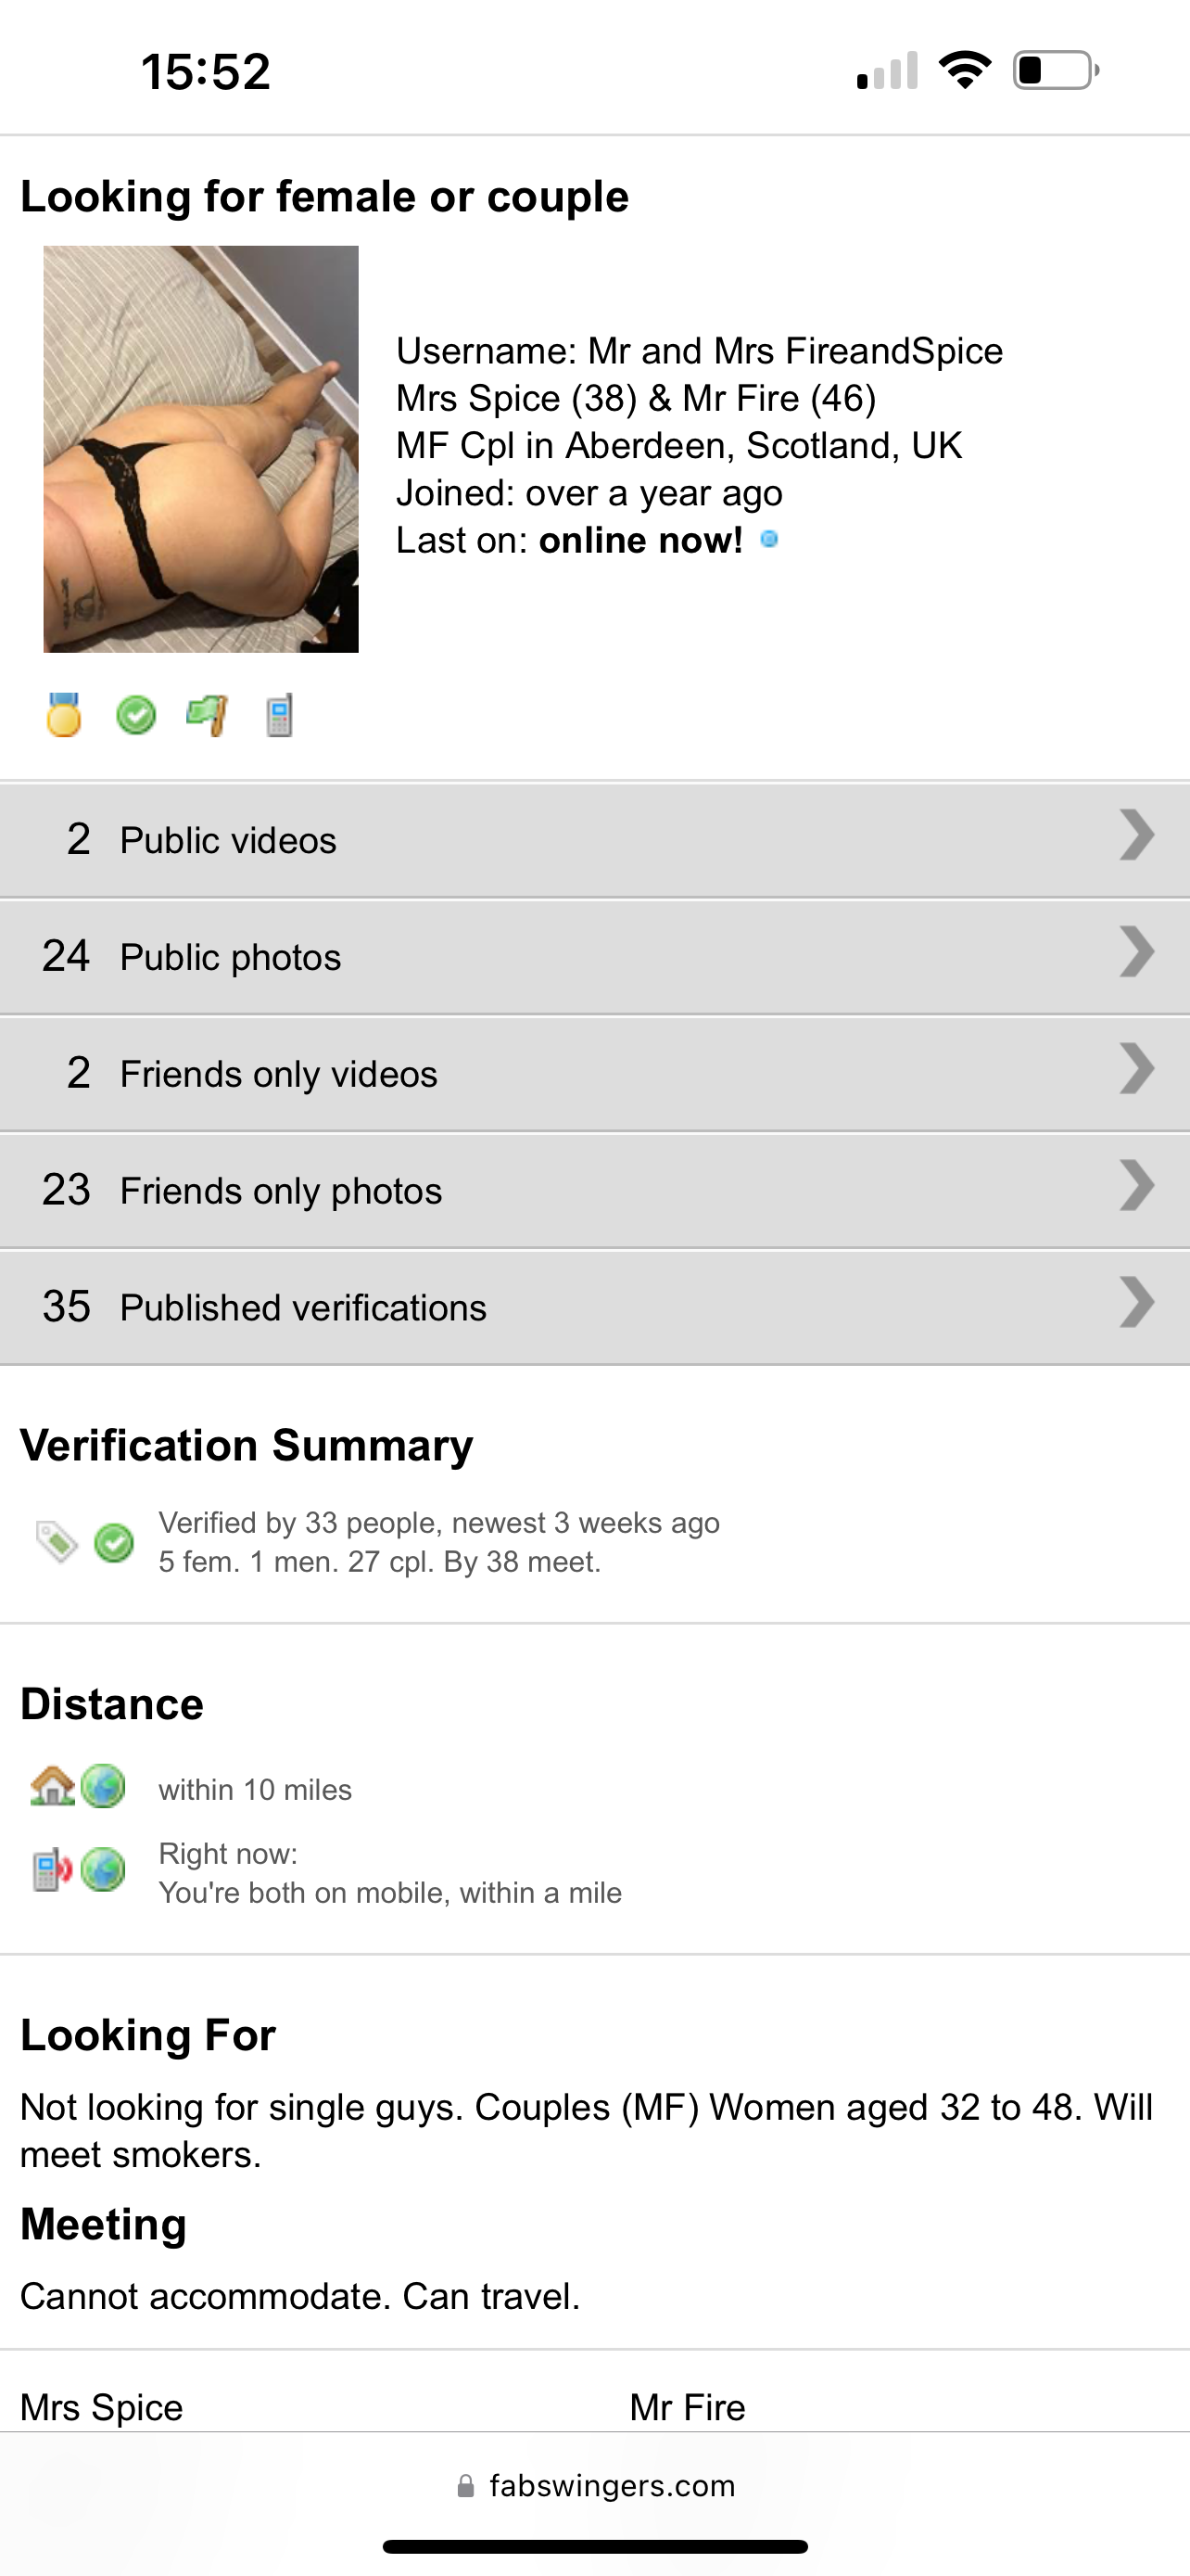Screen dimensions: 1190x2576
Task: Expand the Published verifications chevron
Action: pos(1136,1303)
